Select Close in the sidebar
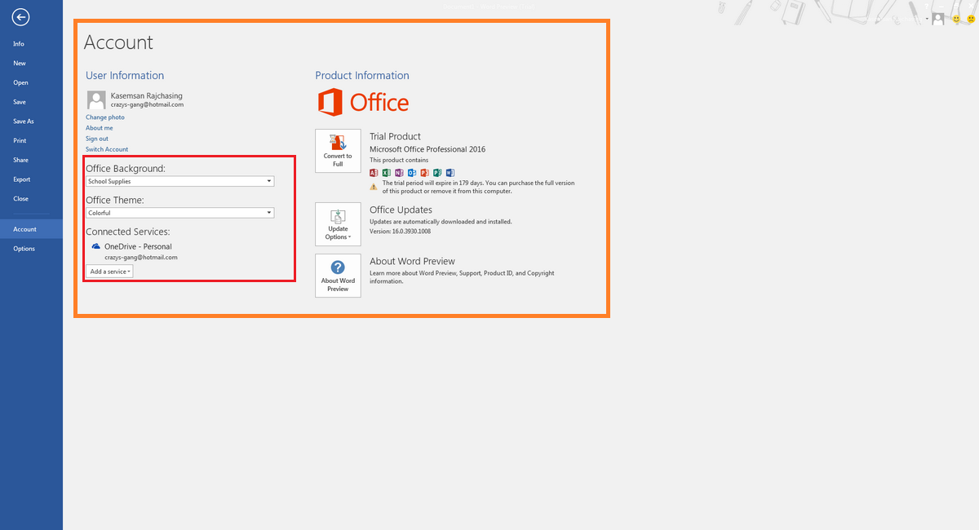979x530 pixels. [20, 199]
